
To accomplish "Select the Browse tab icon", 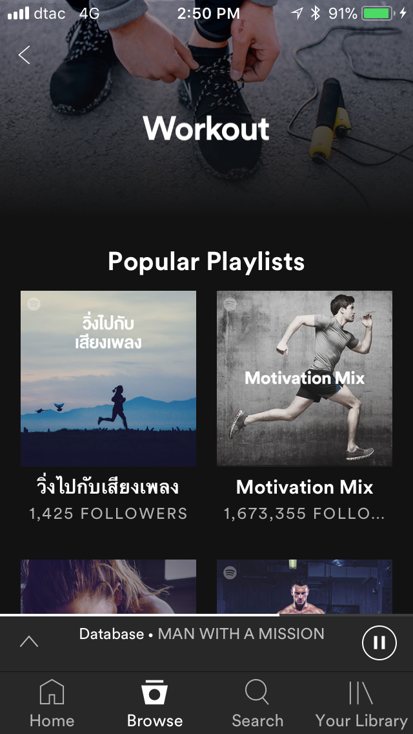I will (154, 693).
